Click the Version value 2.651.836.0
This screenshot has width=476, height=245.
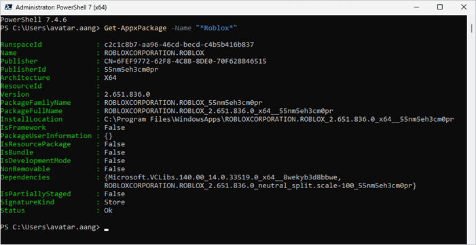pos(127,94)
